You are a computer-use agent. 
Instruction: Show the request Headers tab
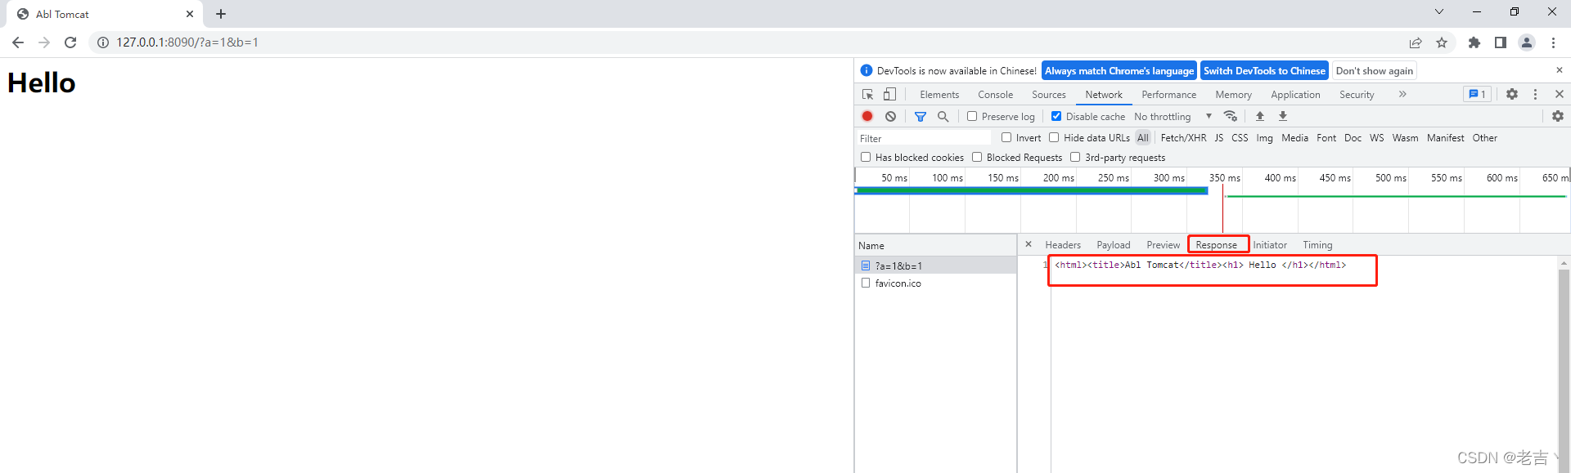(1063, 245)
